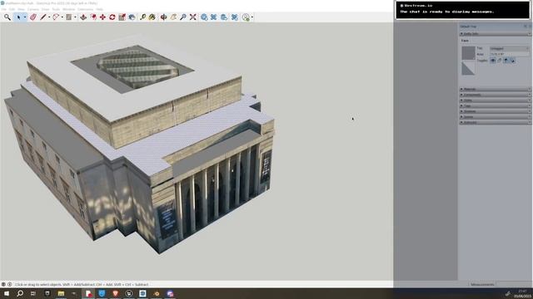Open the Extension Manager icon
The image size is (533, 299).
click(x=235, y=17)
